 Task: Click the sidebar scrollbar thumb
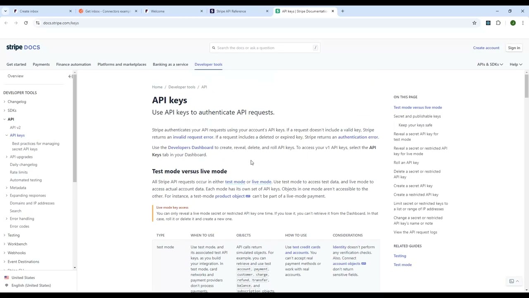coord(74,128)
